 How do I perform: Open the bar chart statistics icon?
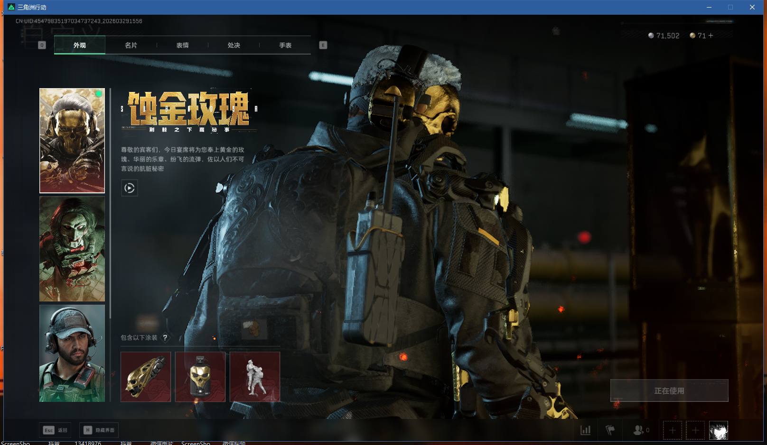pyautogui.click(x=586, y=430)
